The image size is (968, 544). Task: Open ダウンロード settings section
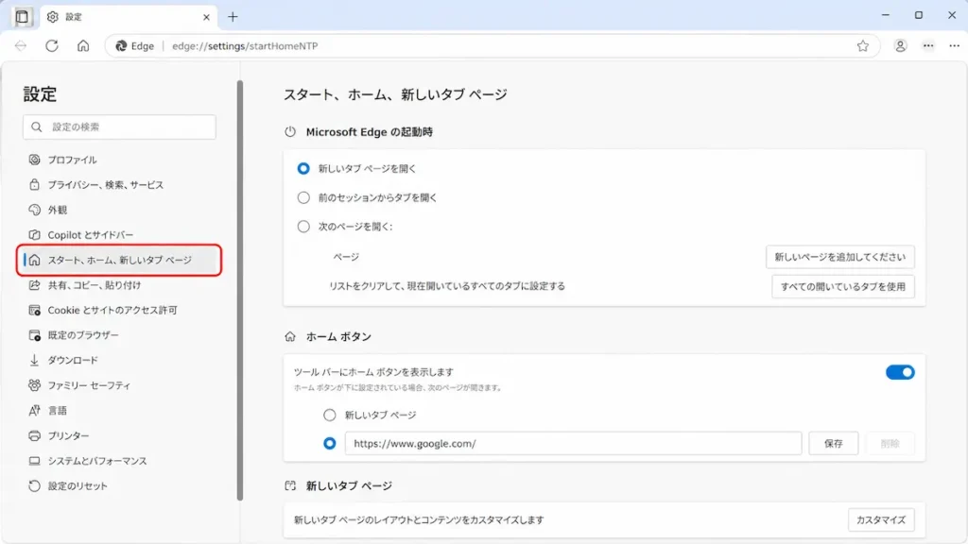click(x=119, y=360)
